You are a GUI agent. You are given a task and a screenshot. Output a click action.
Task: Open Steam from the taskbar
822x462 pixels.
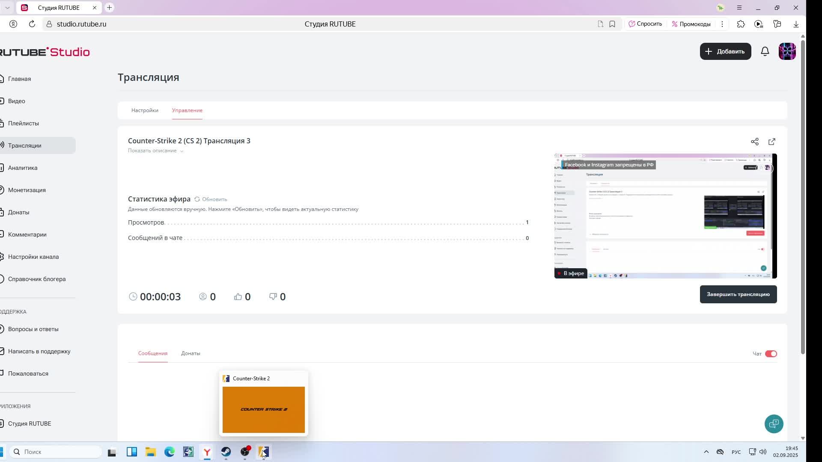coord(226,452)
